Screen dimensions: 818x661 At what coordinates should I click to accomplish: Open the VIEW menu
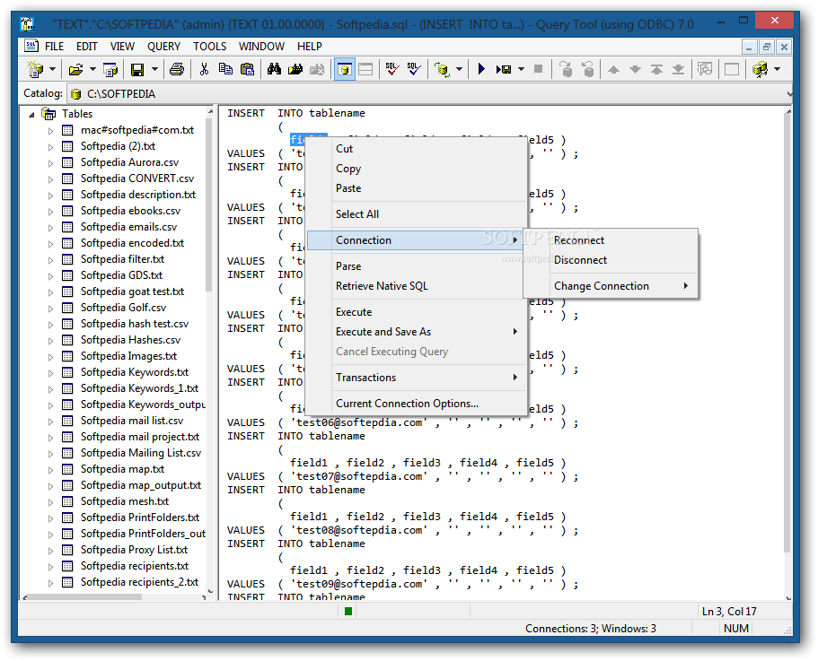(123, 47)
